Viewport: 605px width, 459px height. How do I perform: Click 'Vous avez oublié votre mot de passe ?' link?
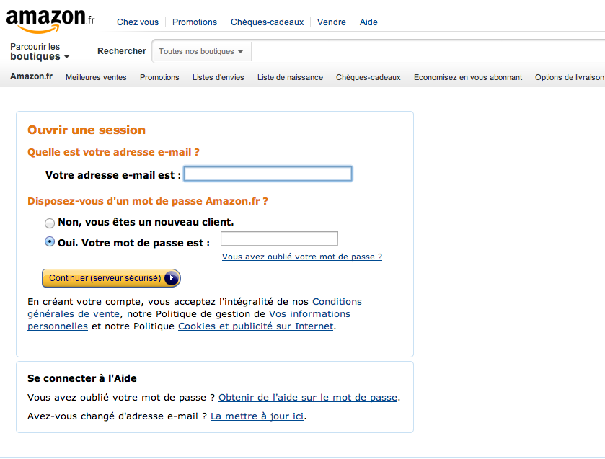pos(302,257)
